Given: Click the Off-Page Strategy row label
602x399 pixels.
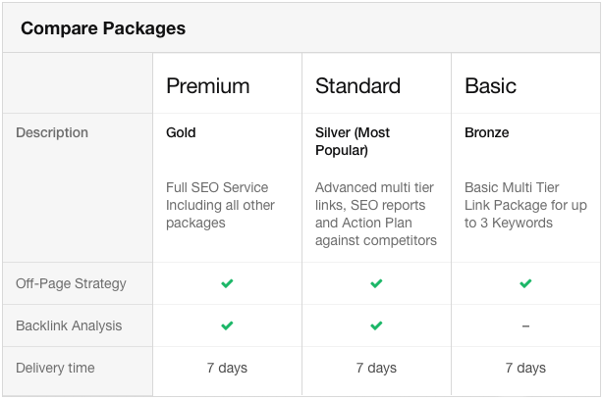Looking at the screenshot, I should (x=71, y=283).
